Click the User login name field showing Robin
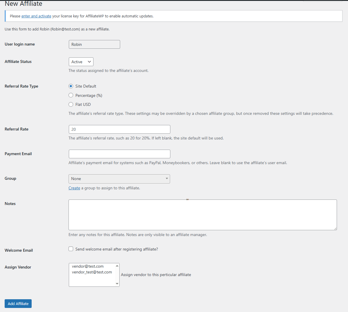The image size is (348, 312). click(94, 44)
